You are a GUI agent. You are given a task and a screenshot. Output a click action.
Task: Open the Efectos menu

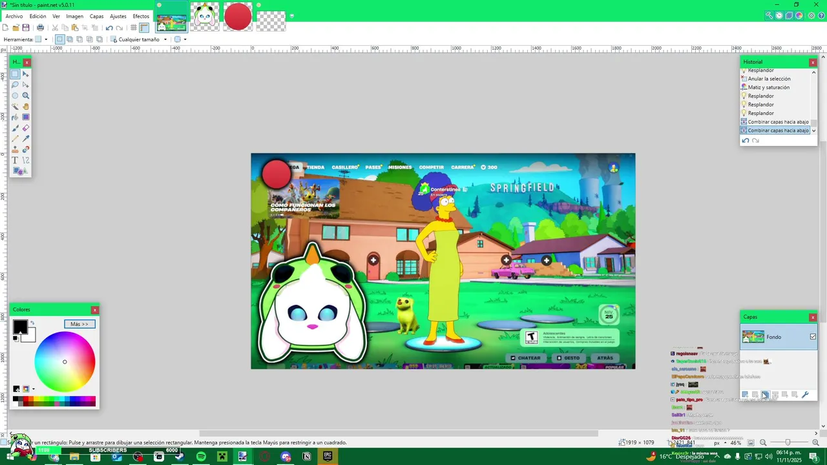pyautogui.click(x=141, y=16)
